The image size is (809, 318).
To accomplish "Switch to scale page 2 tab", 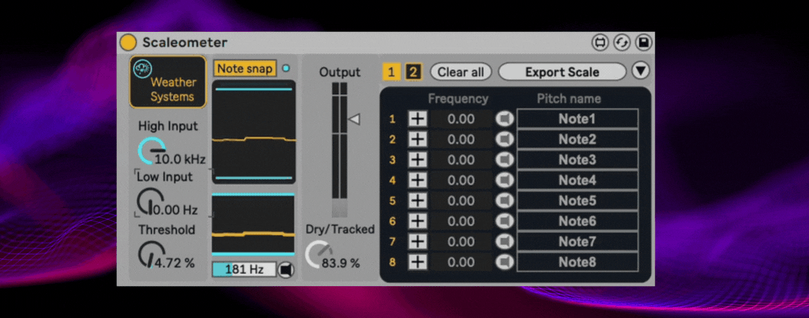I will (413, 72).
